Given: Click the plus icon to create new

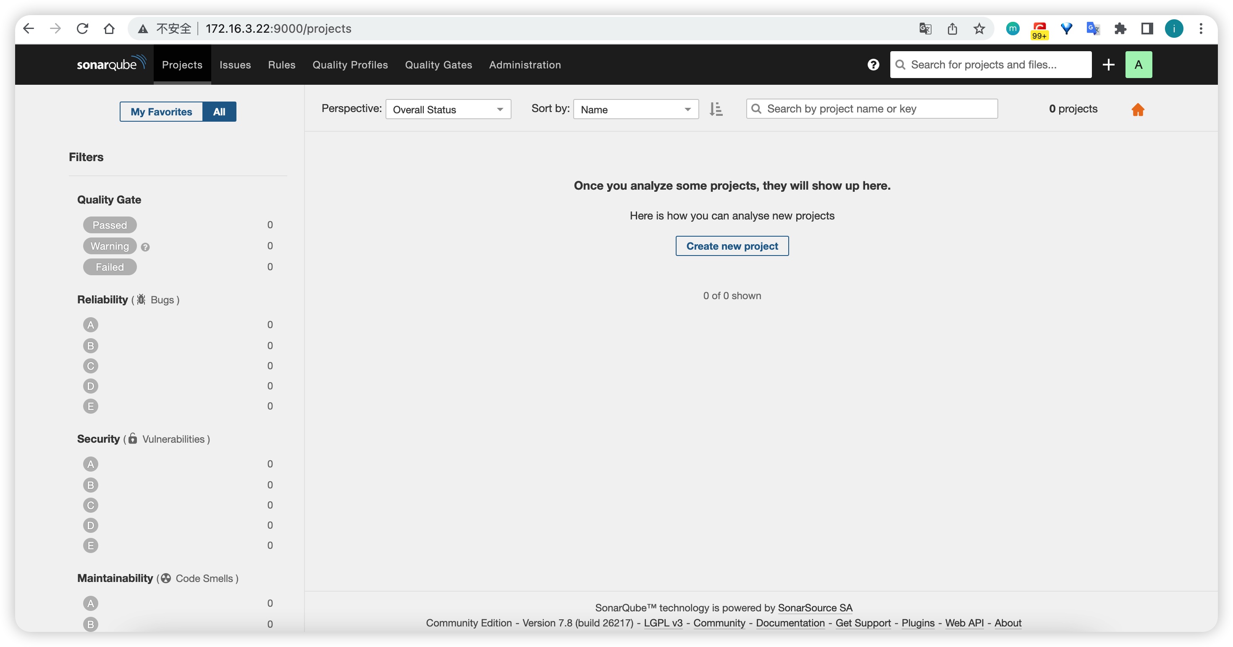Looking at the screenshot, I should (x=1108, y=65).
